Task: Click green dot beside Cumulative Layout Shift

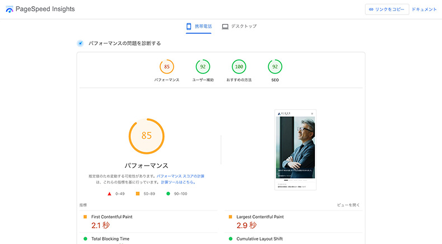Action: [231, 238]
